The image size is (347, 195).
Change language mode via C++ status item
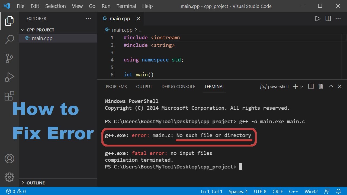(x=294, y=191)
